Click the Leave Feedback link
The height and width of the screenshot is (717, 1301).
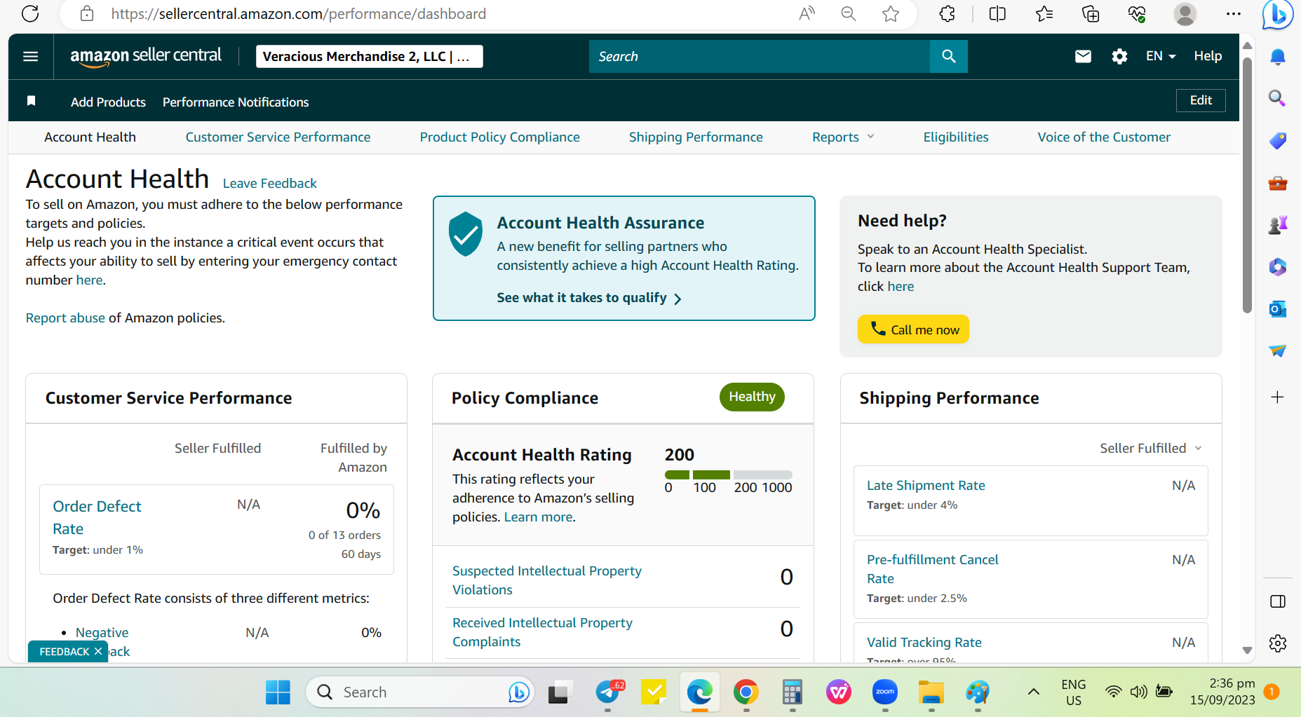tap(270, 184)
